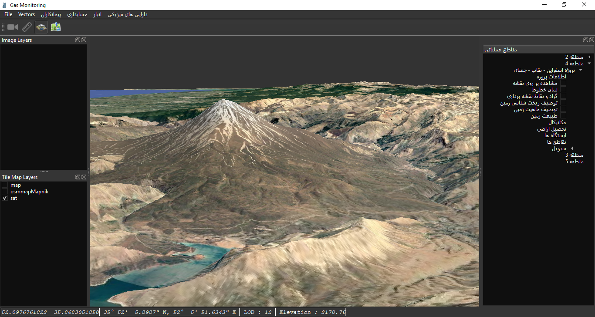This screenshot has height=317, width=595.
Task: Click the map location pin icon
Action: point(56,27)
